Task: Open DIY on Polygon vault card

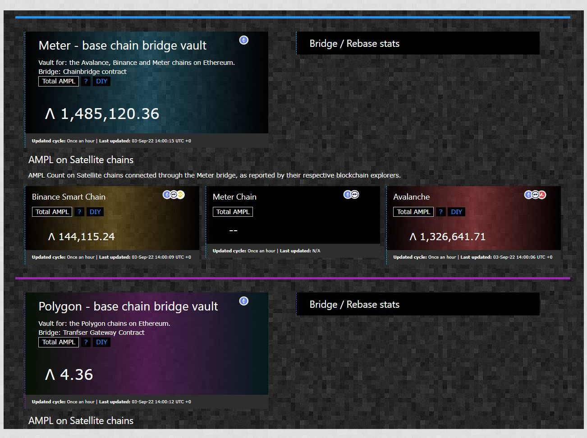Action: coord(101,342)
